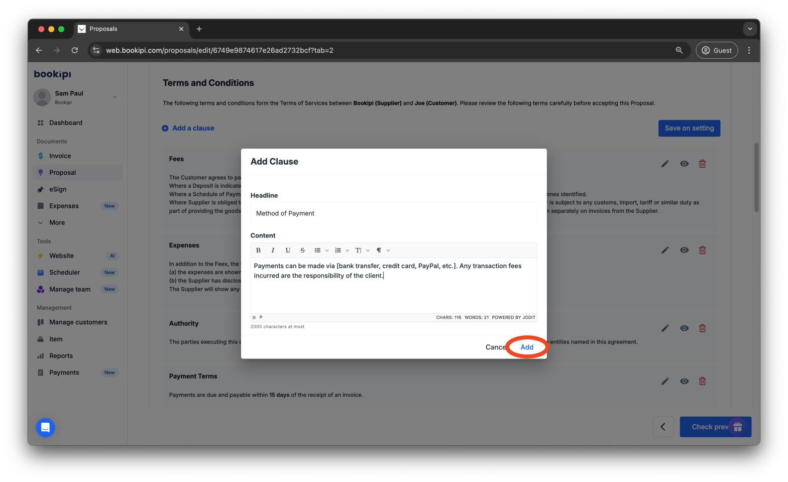Expand the Sam Paul account dropdown
This screenshot has width=788, height=482.
(115, 97)
